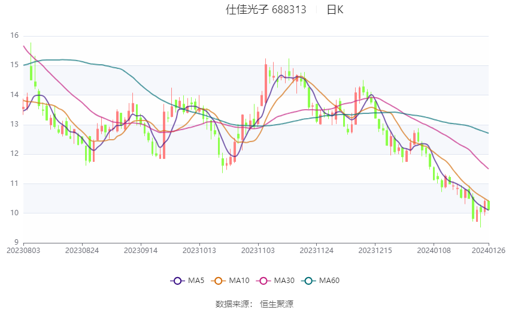
Task: Toggle the MA5 legend marker
Action: [x=177, y=281]
